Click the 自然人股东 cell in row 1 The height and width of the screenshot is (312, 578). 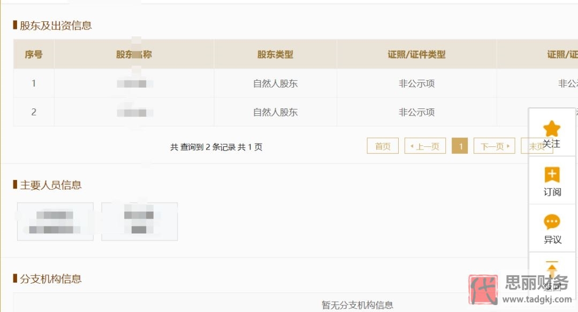coord(275,83)
